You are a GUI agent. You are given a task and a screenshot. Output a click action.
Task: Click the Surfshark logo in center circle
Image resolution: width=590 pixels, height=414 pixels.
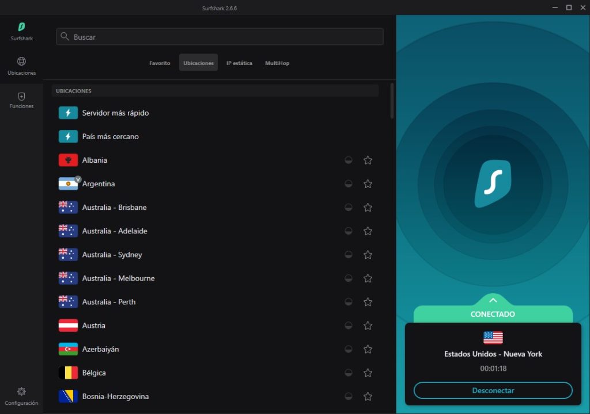pos(493,183)
